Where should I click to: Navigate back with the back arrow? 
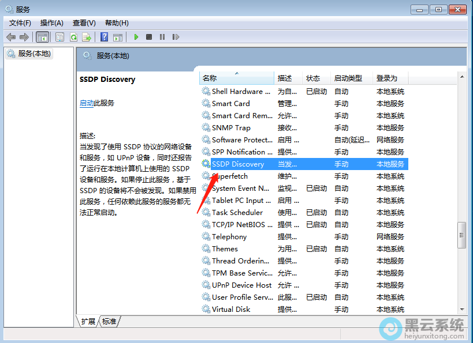10,37
